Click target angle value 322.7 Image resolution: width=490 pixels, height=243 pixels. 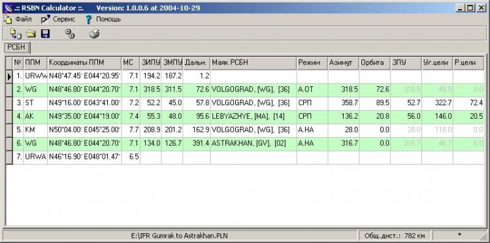(x=437, y=103)
